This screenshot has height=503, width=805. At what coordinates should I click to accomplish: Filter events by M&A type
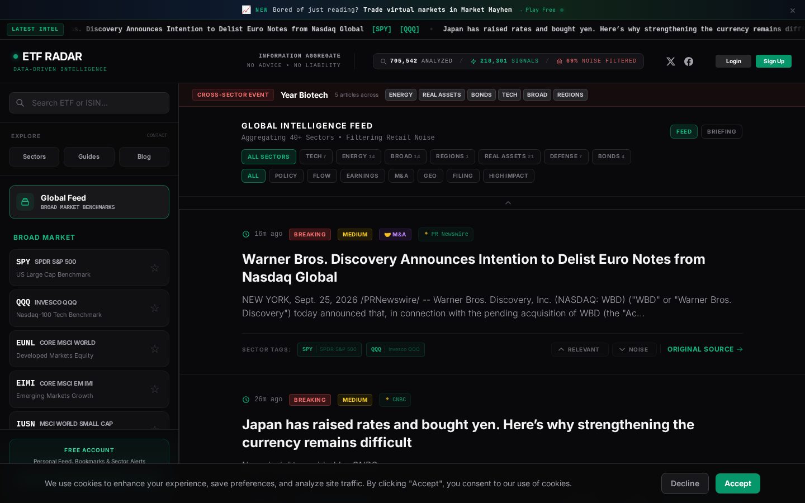coord(401,176)
